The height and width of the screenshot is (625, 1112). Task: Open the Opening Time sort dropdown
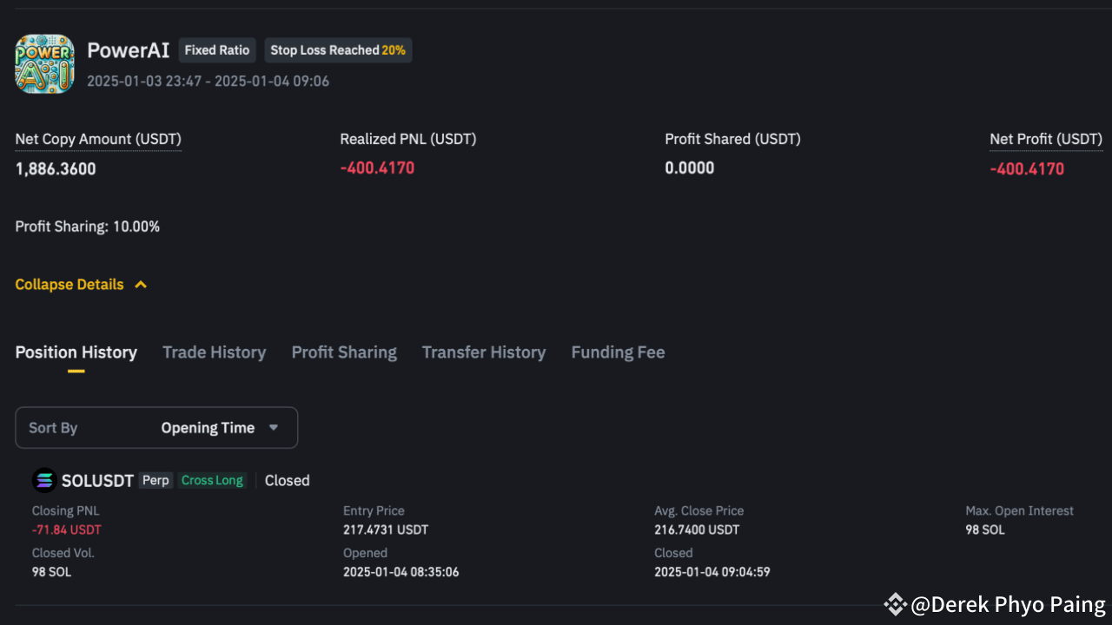point(208,427)
